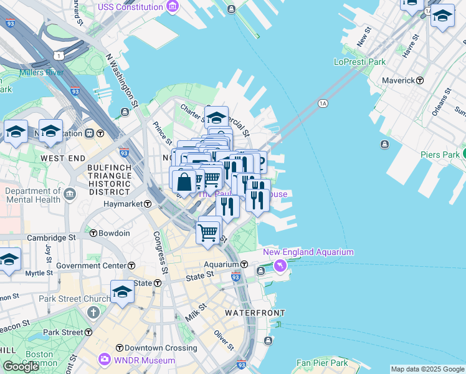Click the 'USS Constitution' label
Viewport: 466px width, 374px height.
tap(130, 7)
